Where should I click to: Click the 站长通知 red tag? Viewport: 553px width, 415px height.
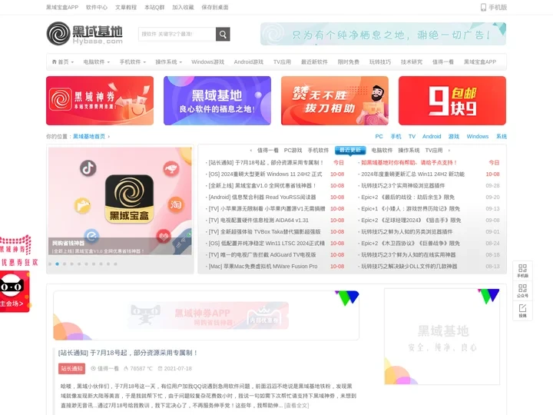point(71,368)
